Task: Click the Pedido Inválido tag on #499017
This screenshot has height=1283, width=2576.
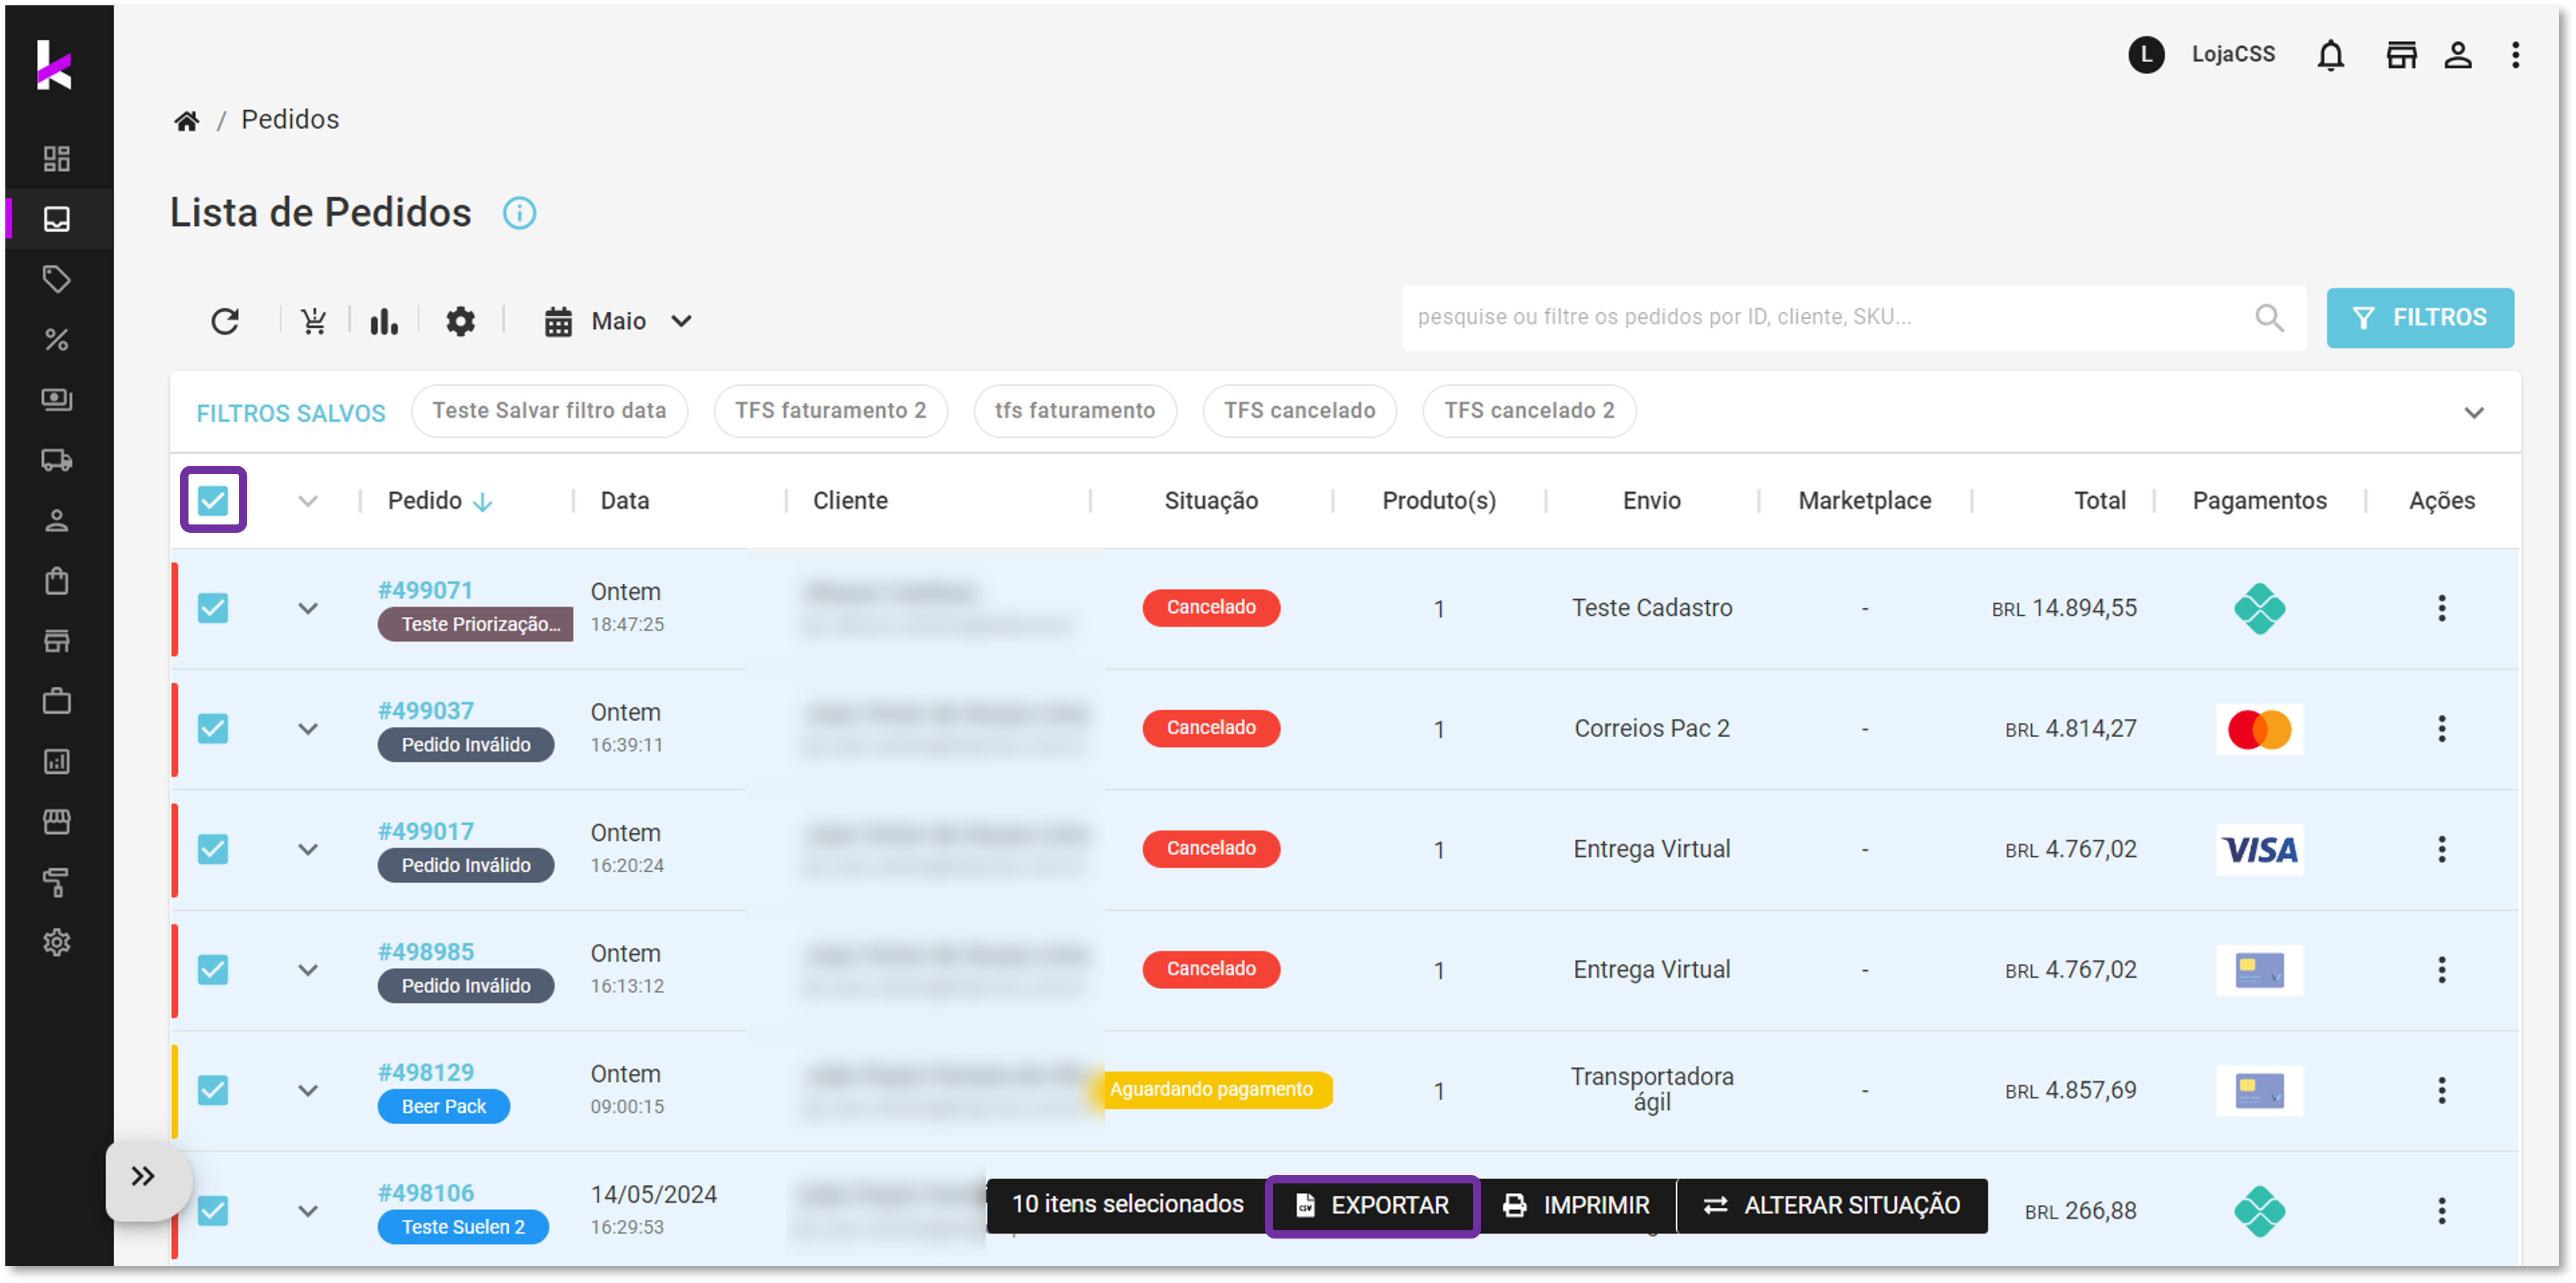Action: tap(465, 866)
